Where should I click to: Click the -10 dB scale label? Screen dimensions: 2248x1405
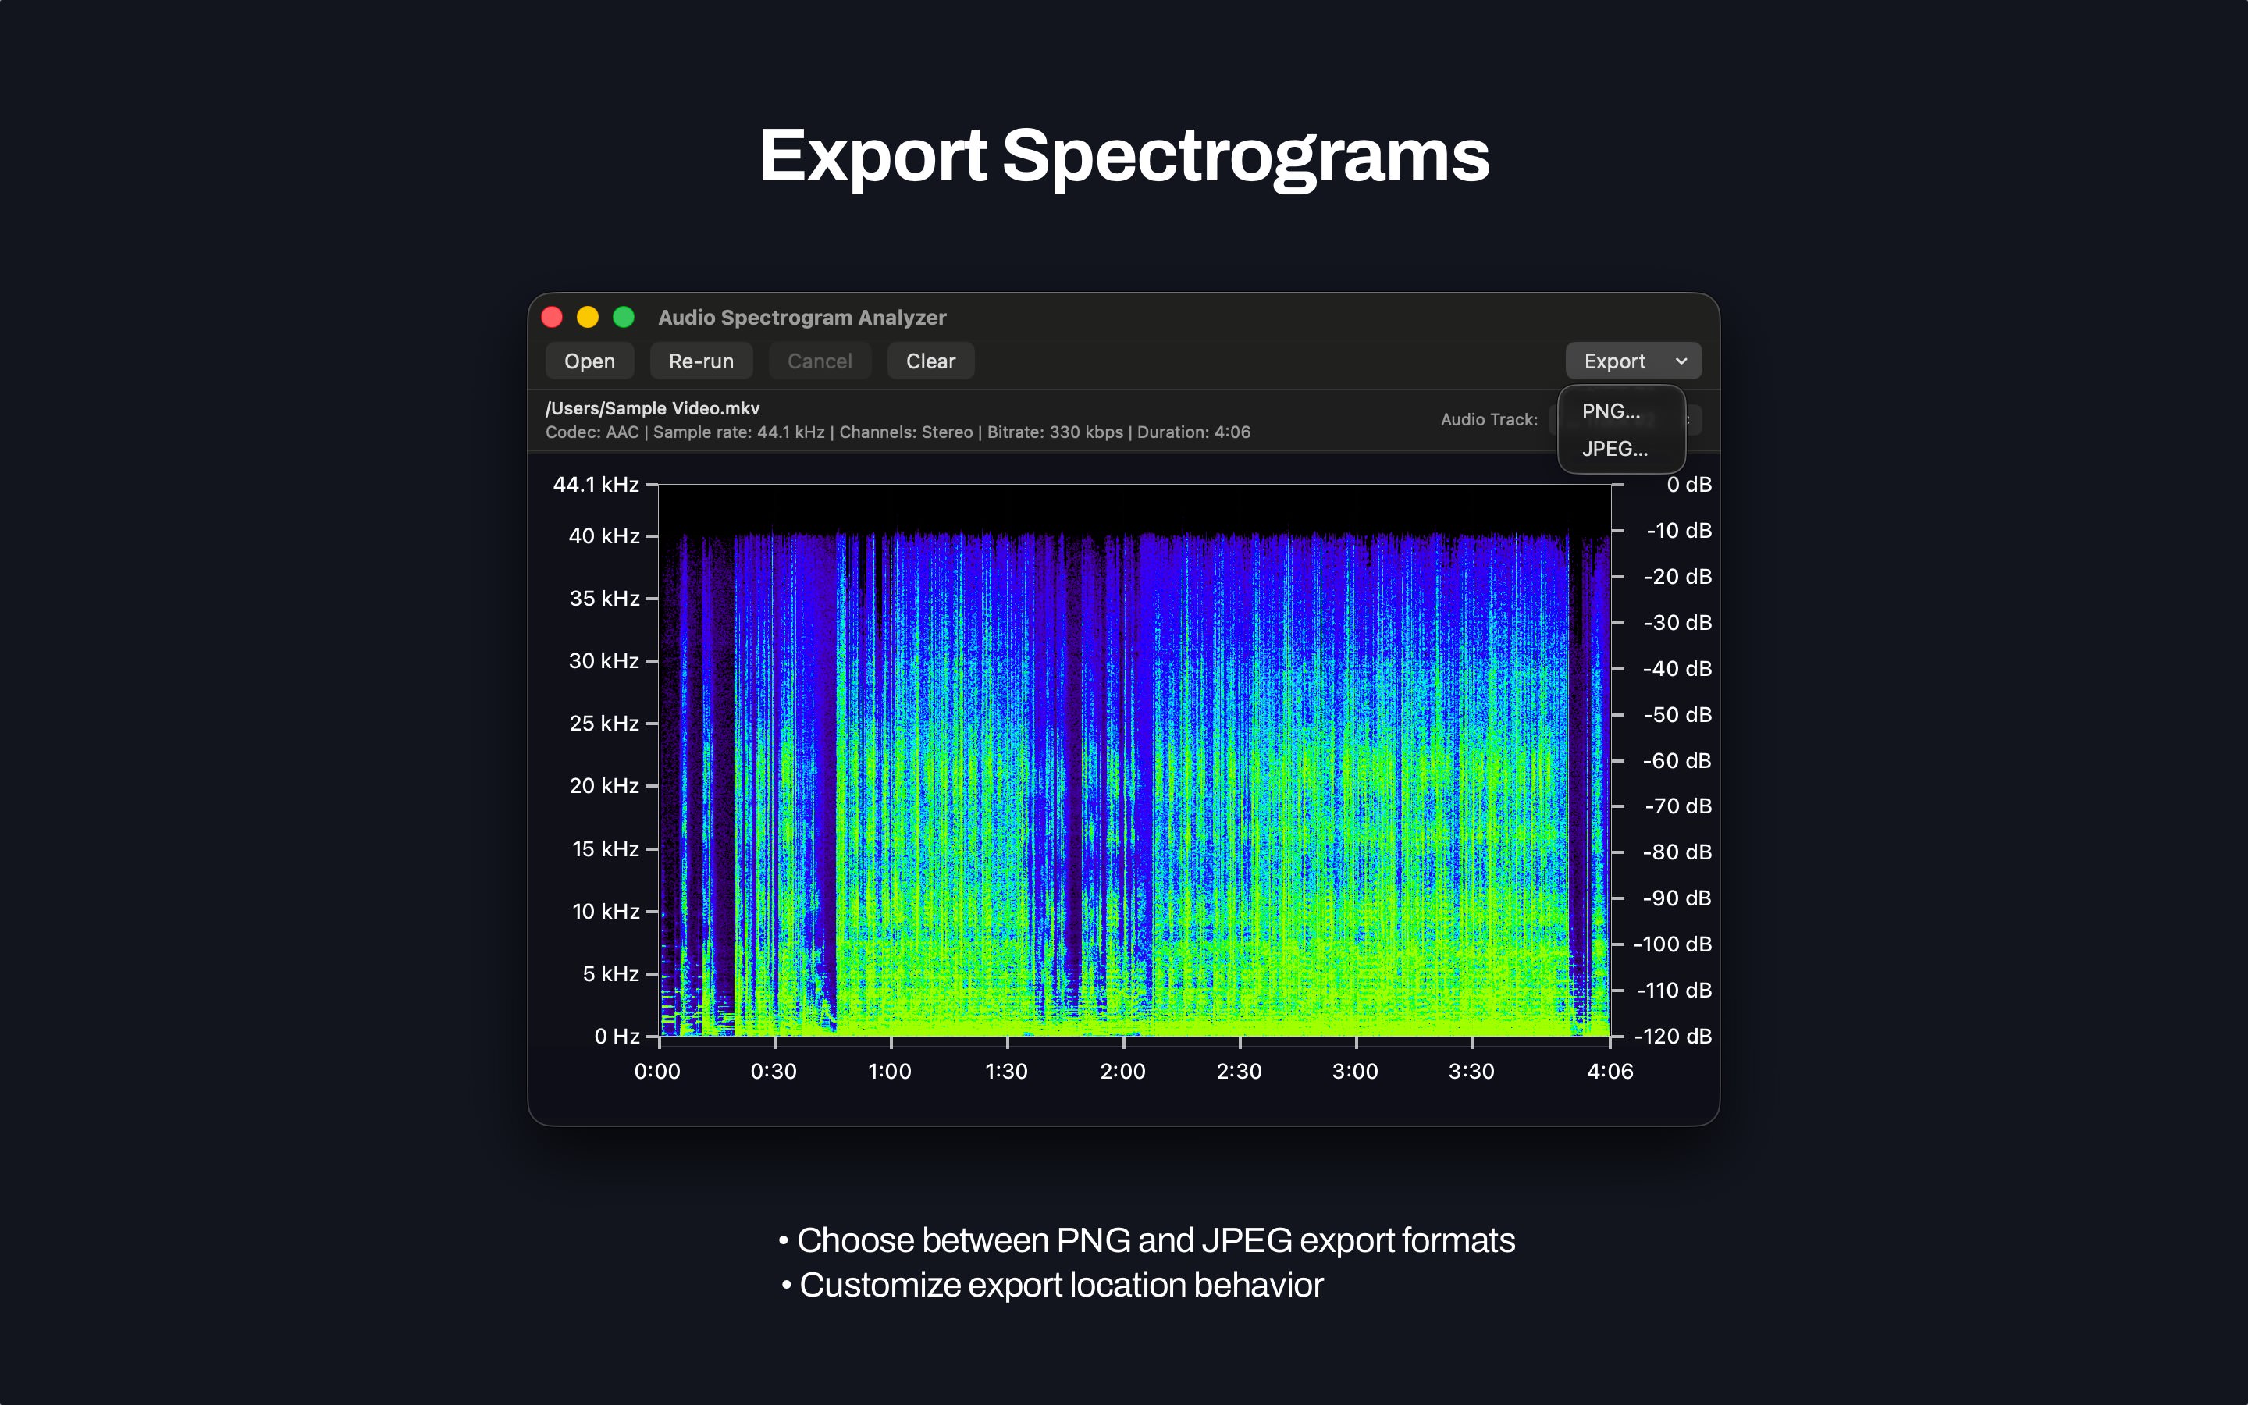pos(1678,531)
